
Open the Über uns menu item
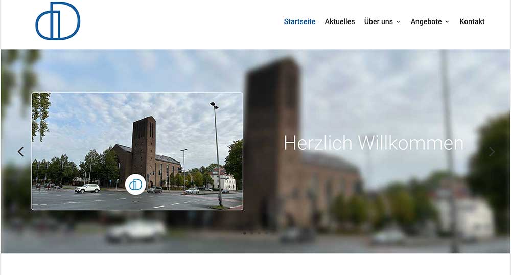[x=378, y=21]
